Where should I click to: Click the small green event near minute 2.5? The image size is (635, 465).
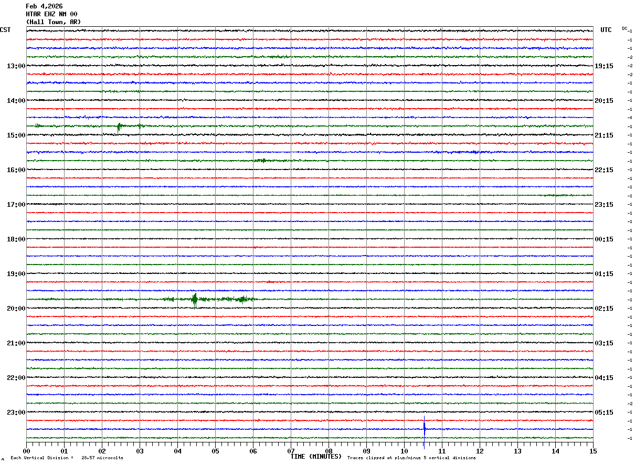(x=119, y=126)
